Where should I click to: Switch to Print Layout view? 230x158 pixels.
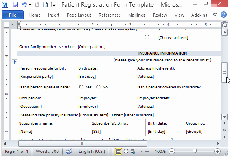point(118,152)
